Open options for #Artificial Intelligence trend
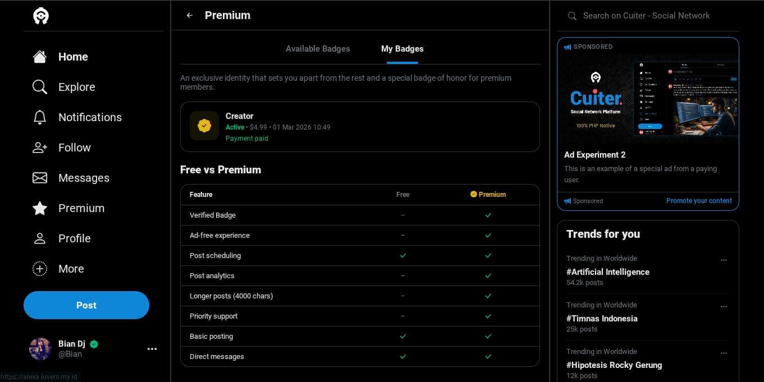 [724, 260]
